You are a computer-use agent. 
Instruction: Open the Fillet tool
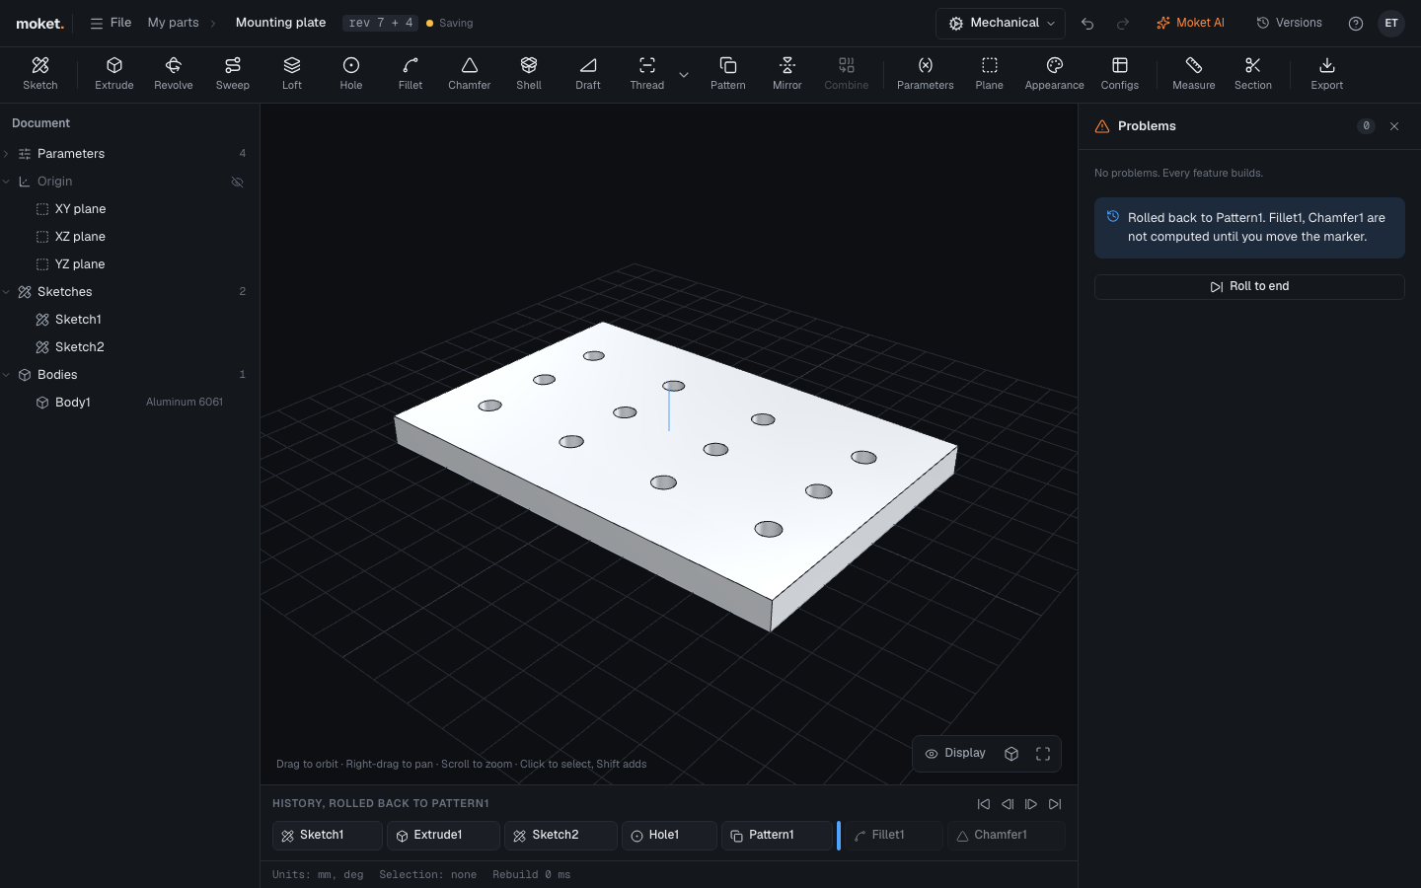tap(411, 74)
